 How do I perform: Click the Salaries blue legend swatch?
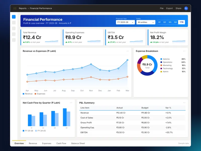pyautogui.click(x=161, y=59)
